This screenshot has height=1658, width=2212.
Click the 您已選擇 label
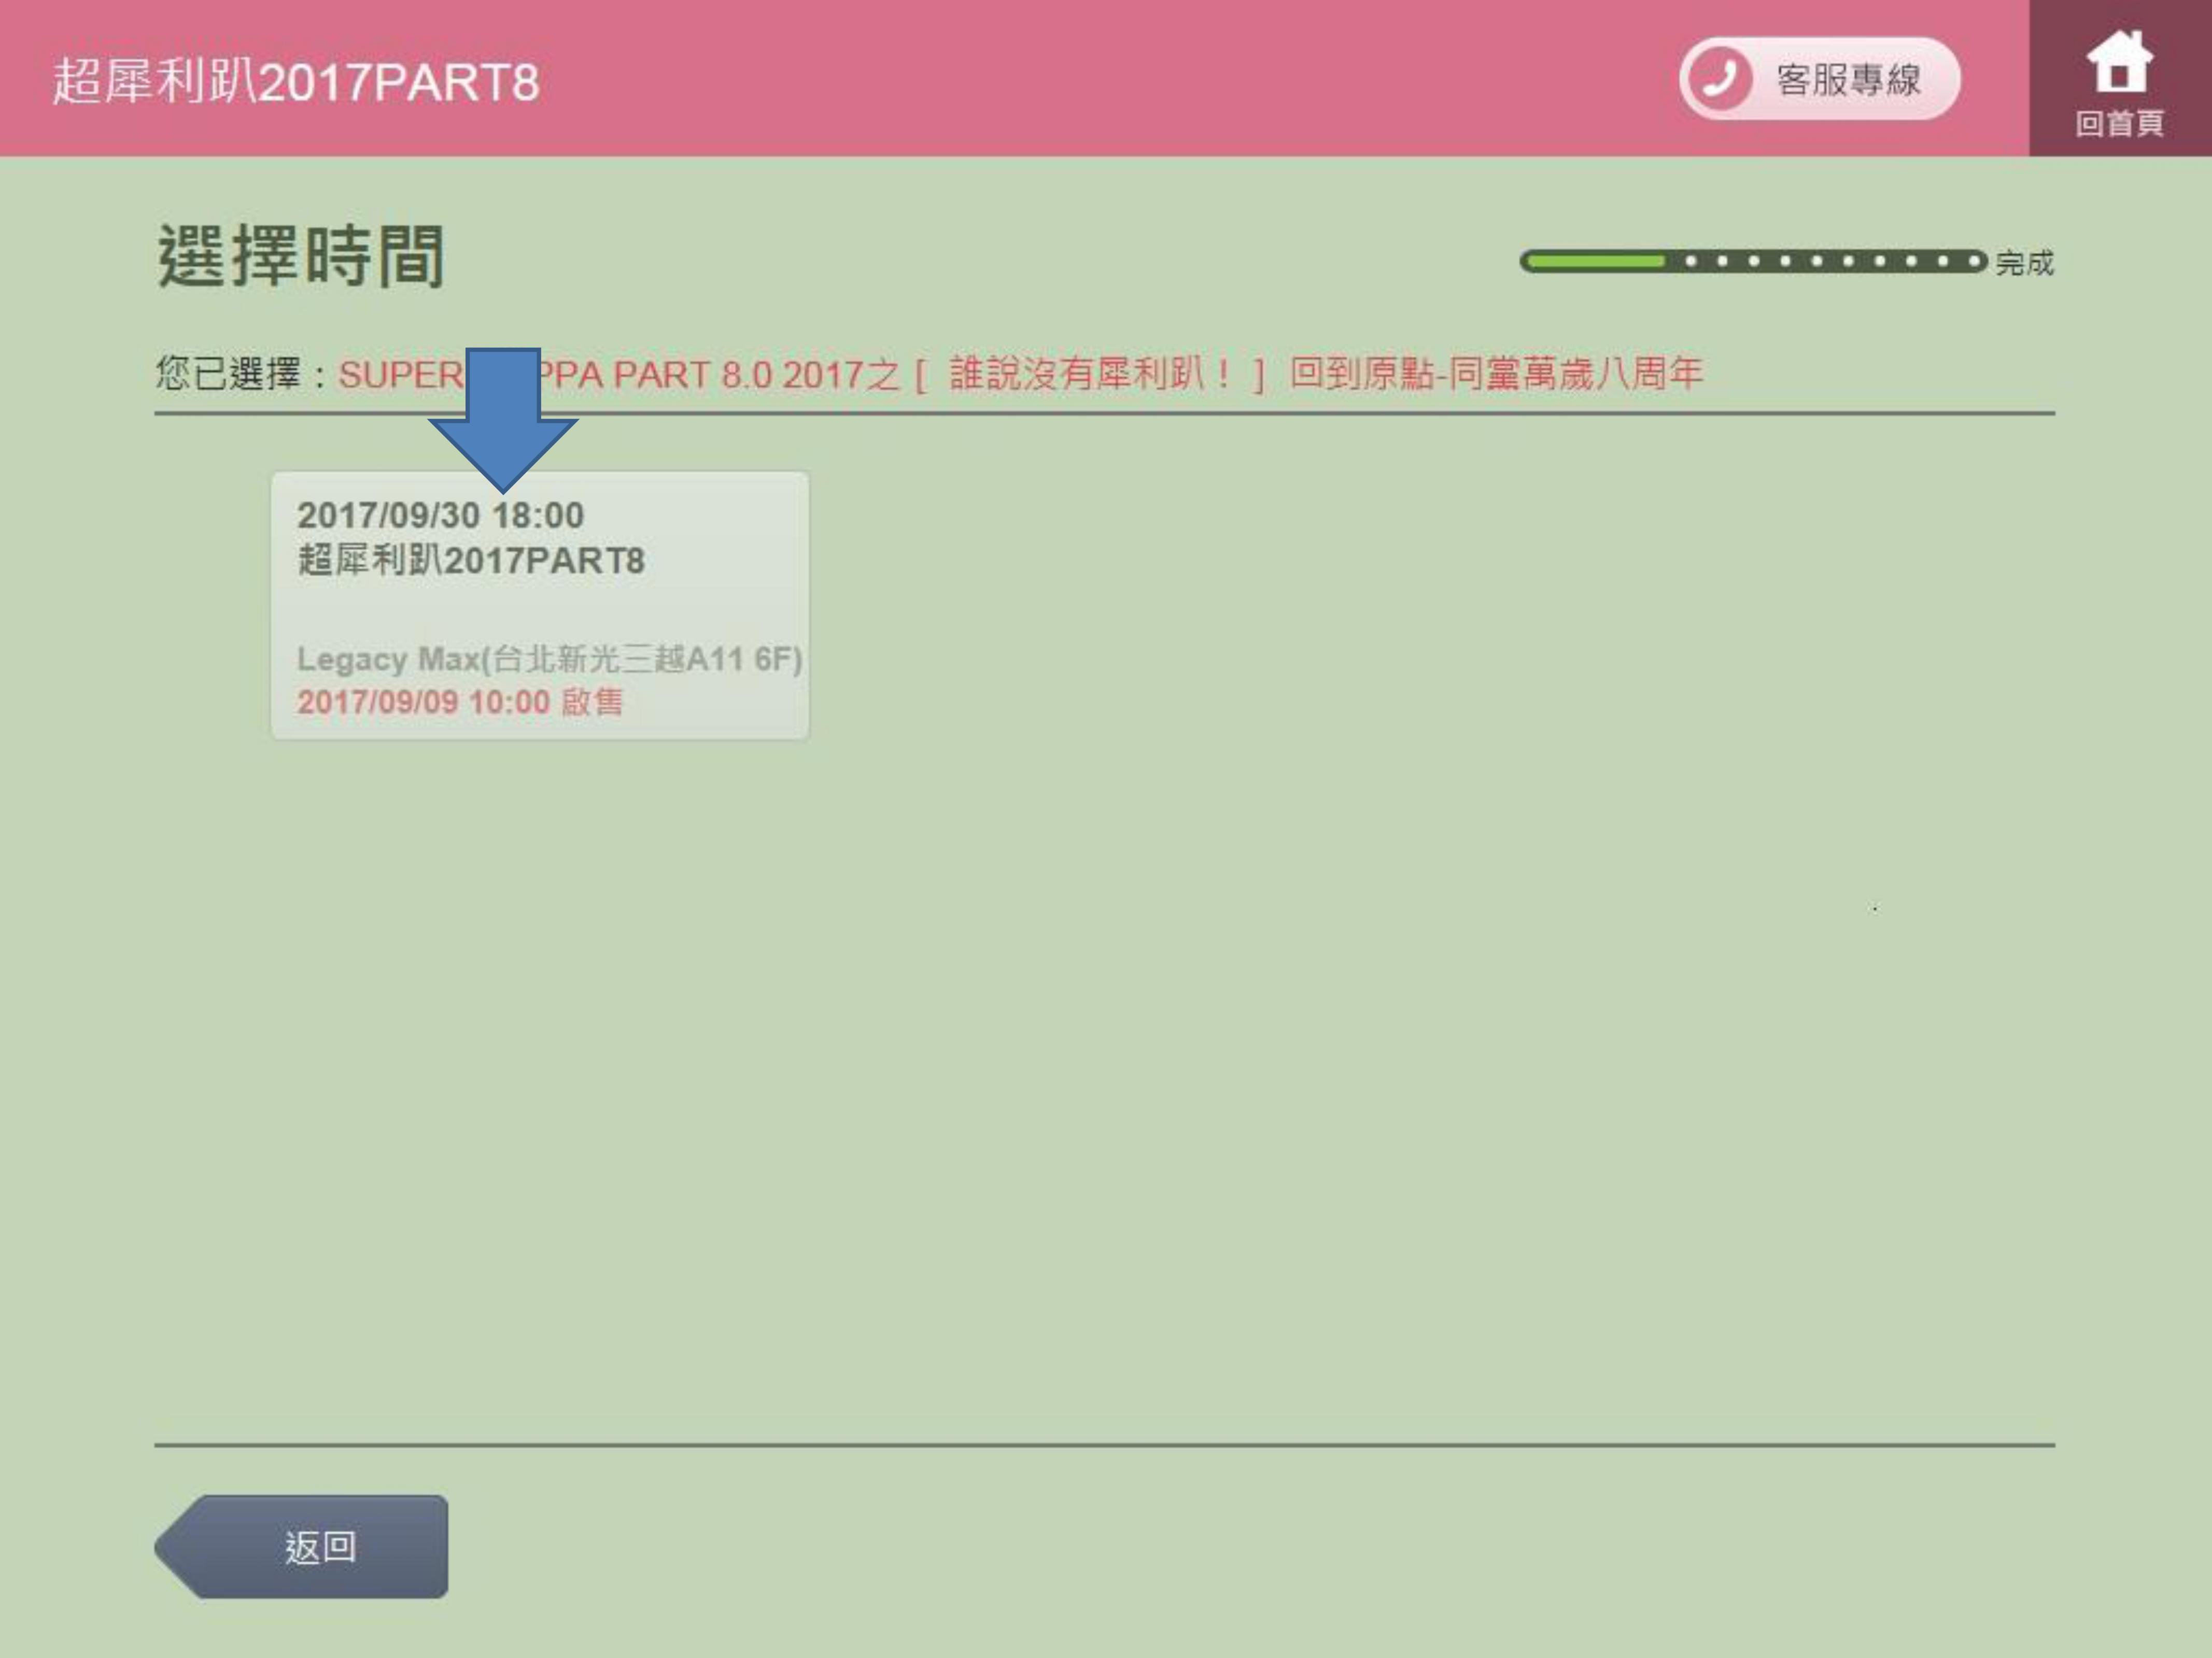228,374
